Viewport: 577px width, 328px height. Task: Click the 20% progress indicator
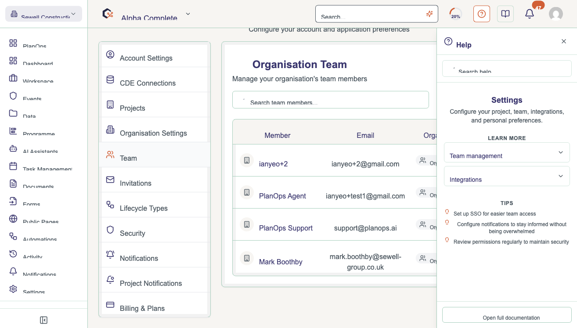tap(456, 14)
